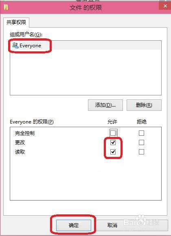The width and height of the screenshot is (171, 236).
Task: Click the Everyone group user icon
Action: point(15,45)
